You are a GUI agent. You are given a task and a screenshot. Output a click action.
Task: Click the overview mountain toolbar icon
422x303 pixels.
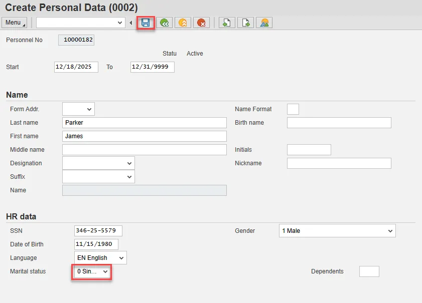[x=264, y=23]
